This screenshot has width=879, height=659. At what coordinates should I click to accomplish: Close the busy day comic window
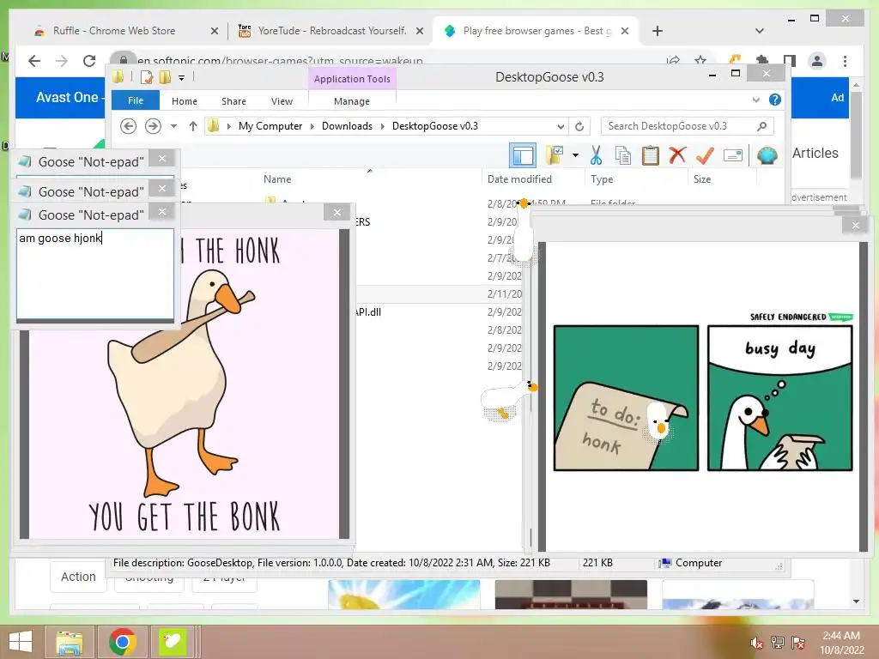pyautogui.click(x=856, y=226)
